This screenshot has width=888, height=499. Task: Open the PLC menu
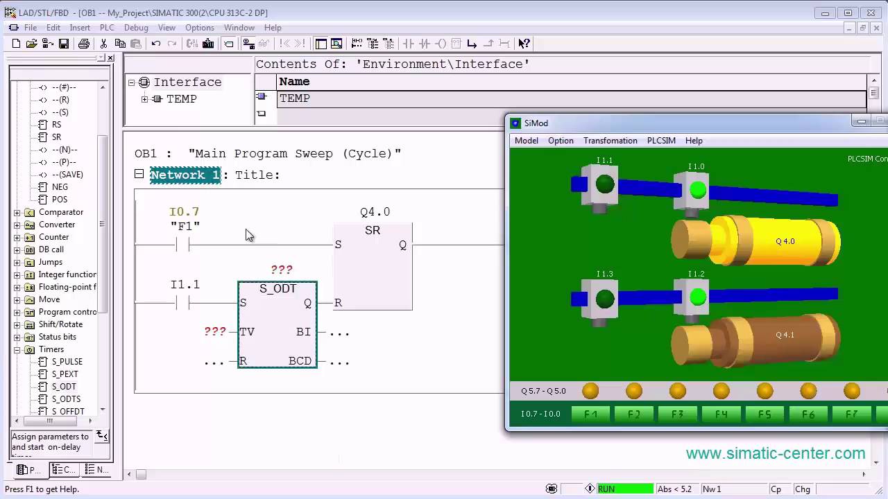click(x=107, y=28)
